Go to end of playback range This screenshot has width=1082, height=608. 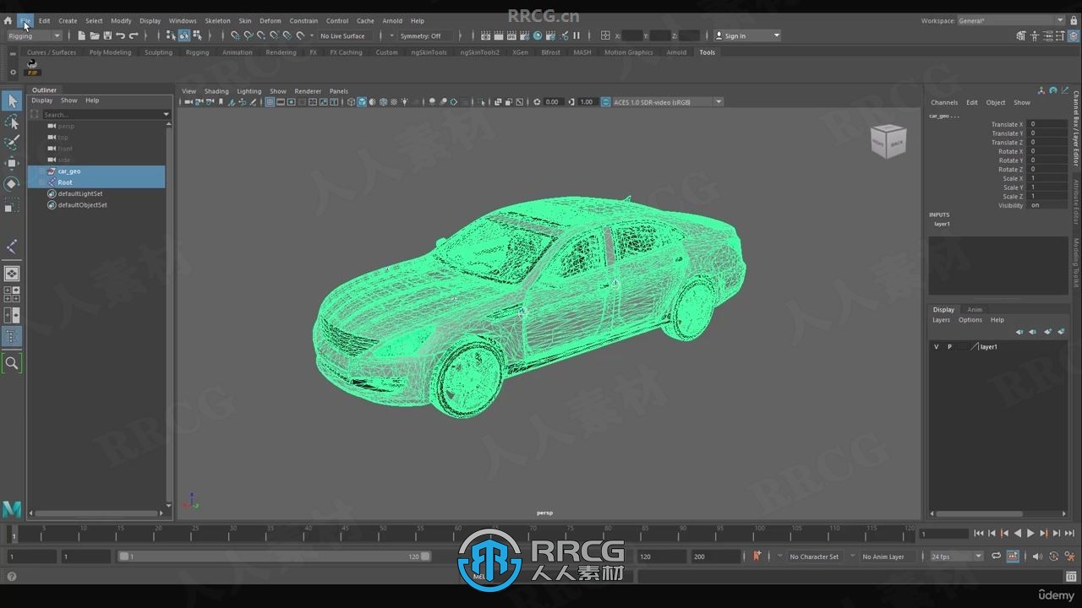pos(1069,534)
